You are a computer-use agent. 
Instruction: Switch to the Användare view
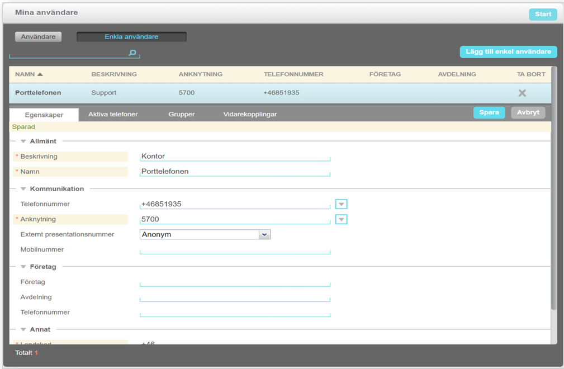click(38, 37)
